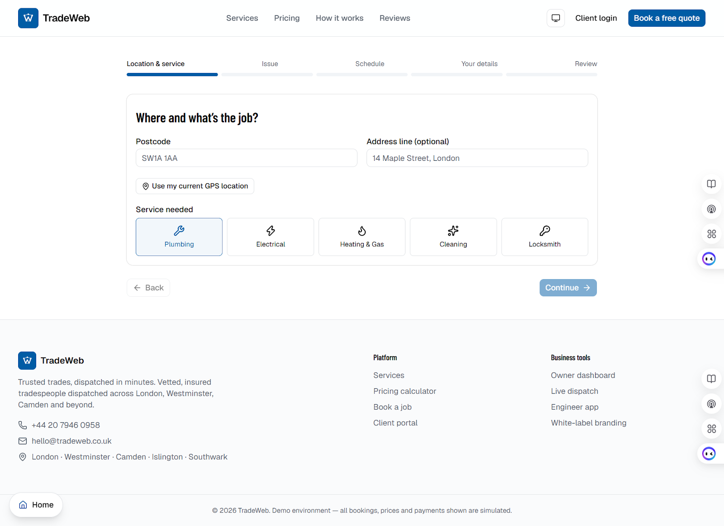724x526 pixels.
Task: Focus the Postcode input field
Action: [247, 158]
